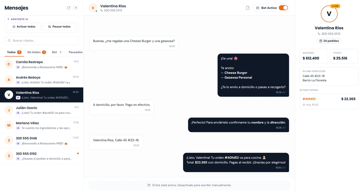Select Julián Osorio's conversation
The height and width of the screenshot is (193, 363).
[x=41, y=110]
